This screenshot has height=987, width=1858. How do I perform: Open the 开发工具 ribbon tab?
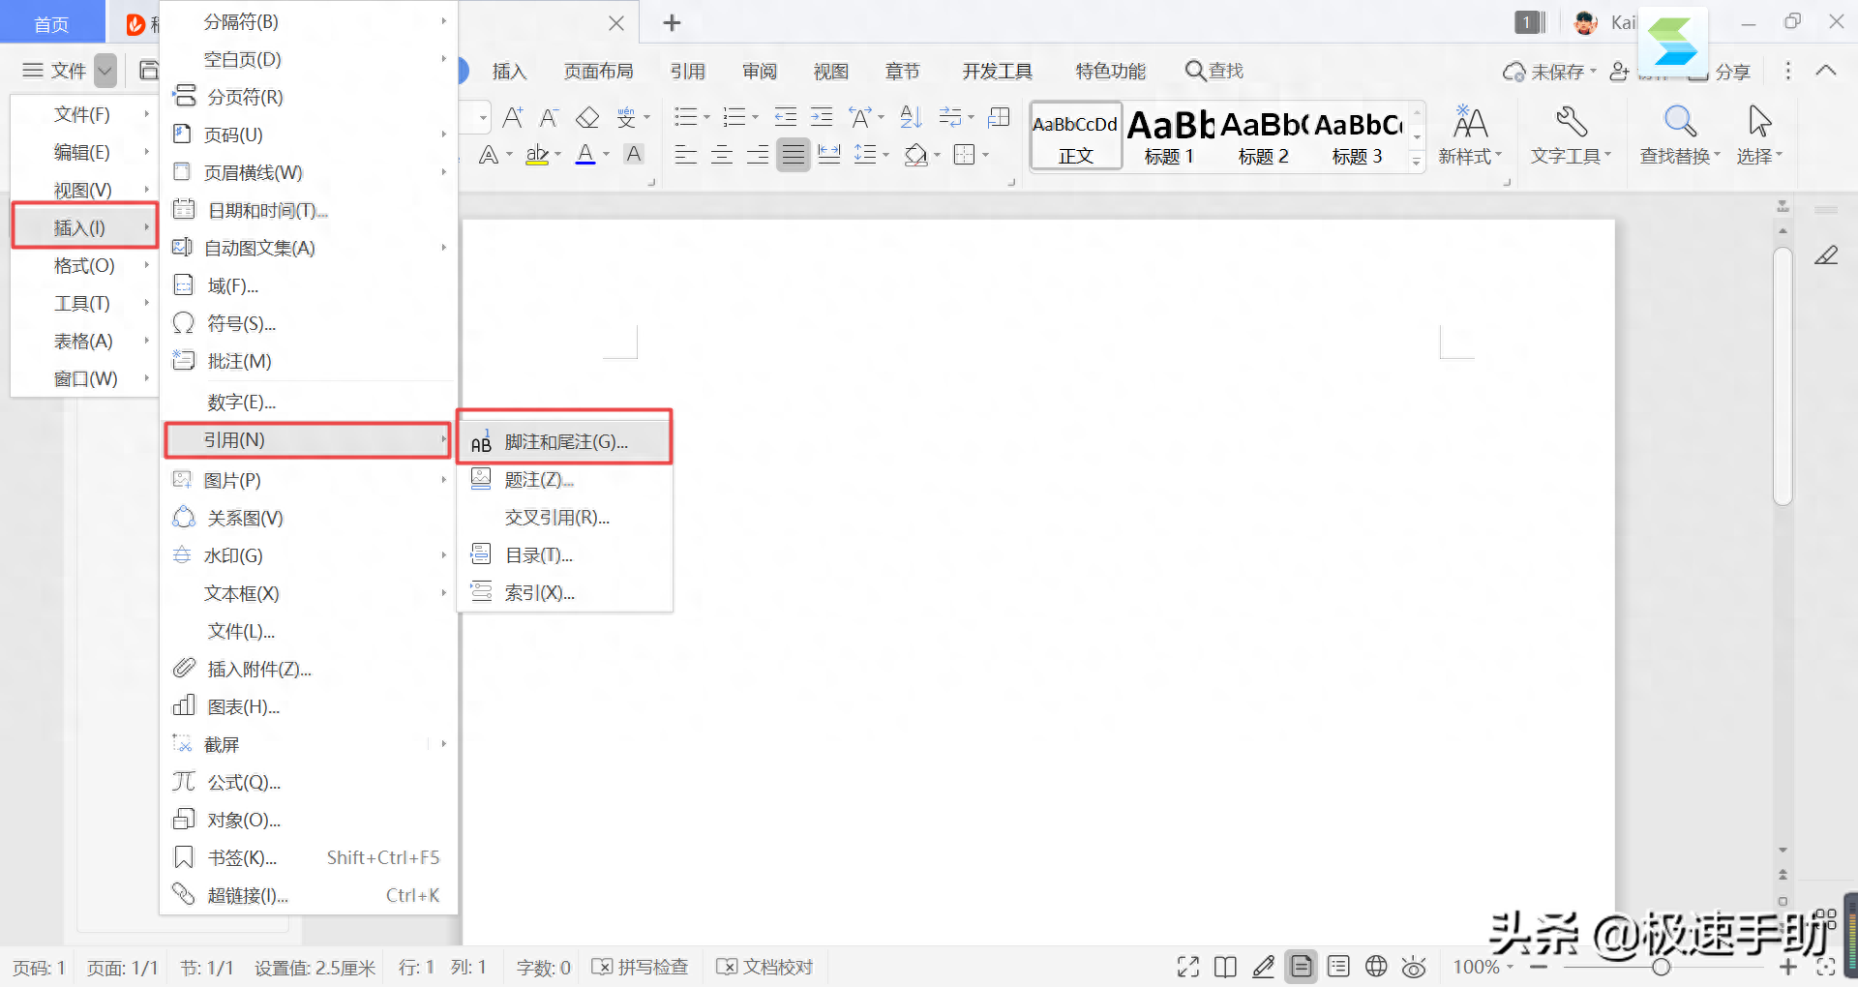[997, 71]
